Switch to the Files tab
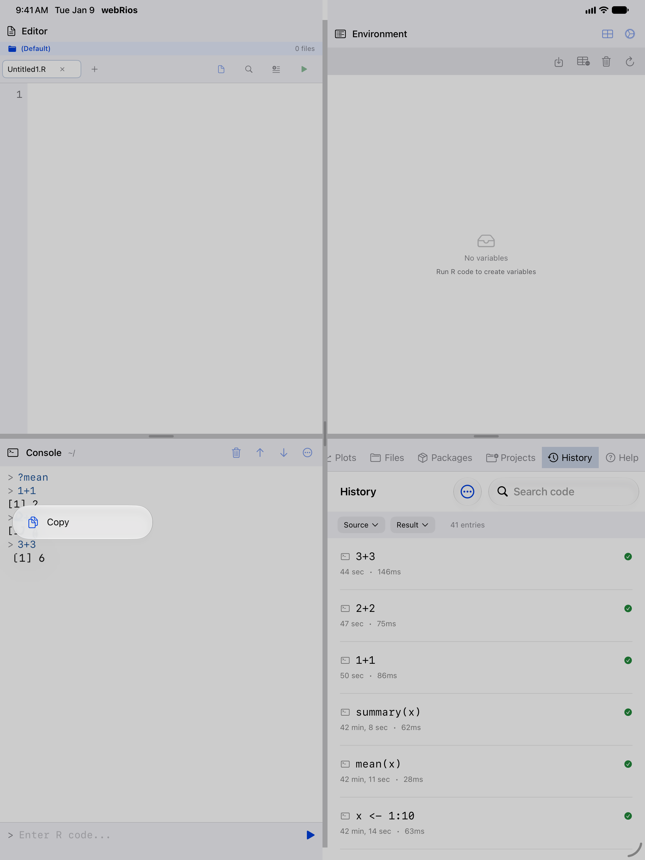The image size is (645, 860). coord(387,457)
